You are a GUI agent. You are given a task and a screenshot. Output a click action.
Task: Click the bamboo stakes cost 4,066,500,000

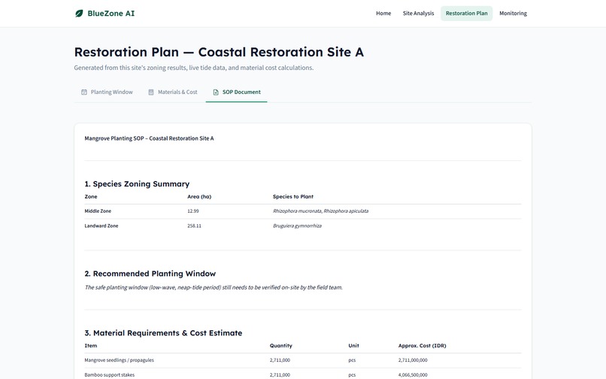click(x=413, y=374)
